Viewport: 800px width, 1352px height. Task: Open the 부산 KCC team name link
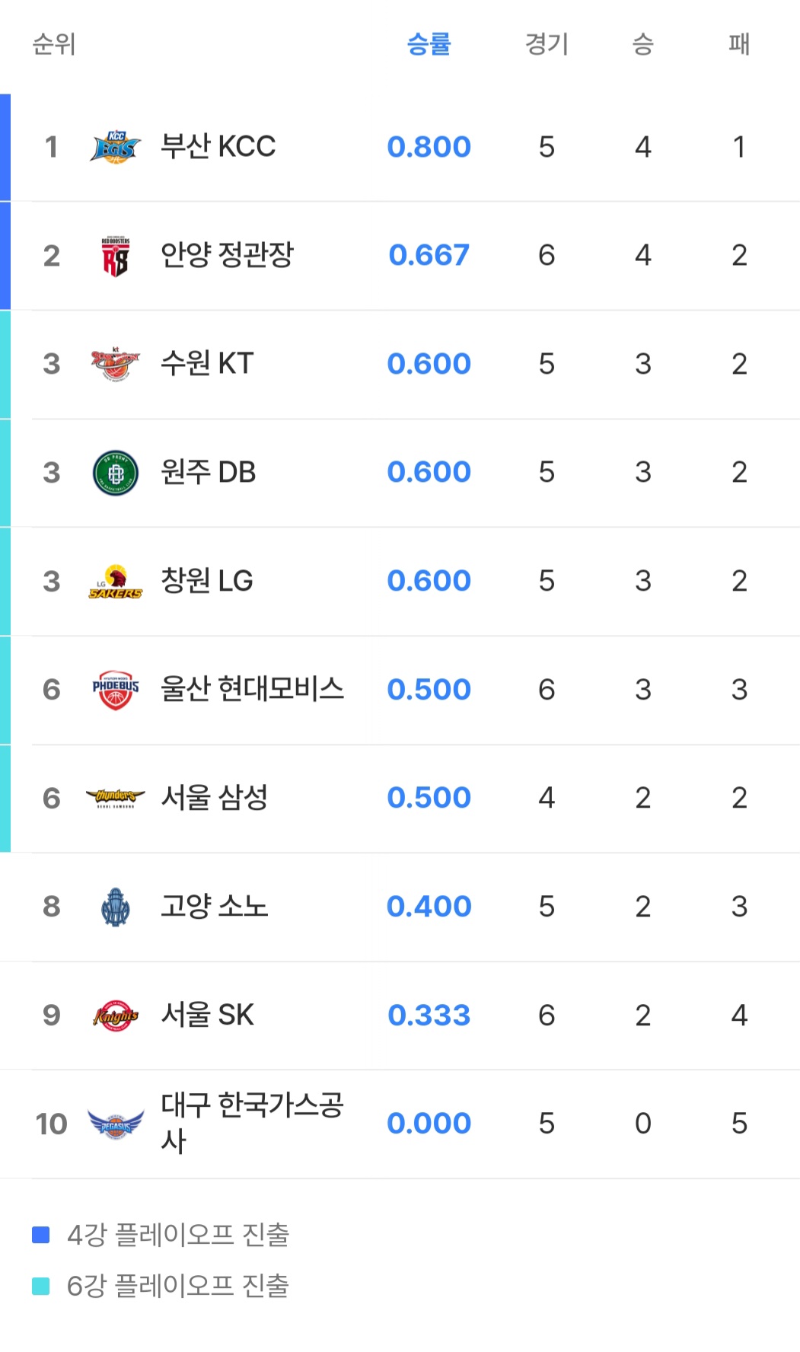218,146
